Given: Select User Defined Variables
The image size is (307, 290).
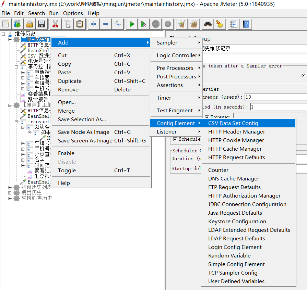Looking at the screenshot, I should (x=248, y=281).
